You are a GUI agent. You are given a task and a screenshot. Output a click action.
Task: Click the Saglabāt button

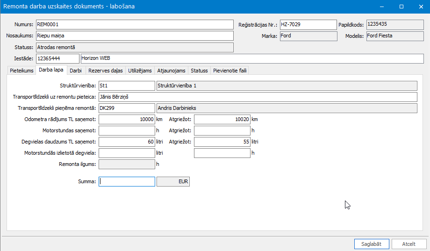tap(371, 244)
